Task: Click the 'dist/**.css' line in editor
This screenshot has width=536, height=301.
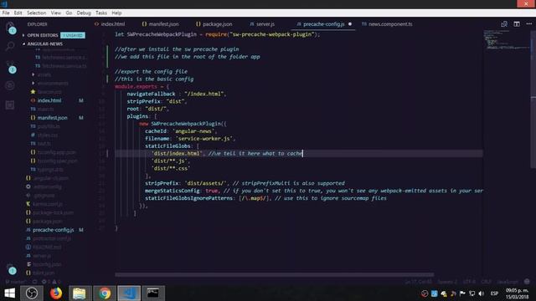Action: 171,168
